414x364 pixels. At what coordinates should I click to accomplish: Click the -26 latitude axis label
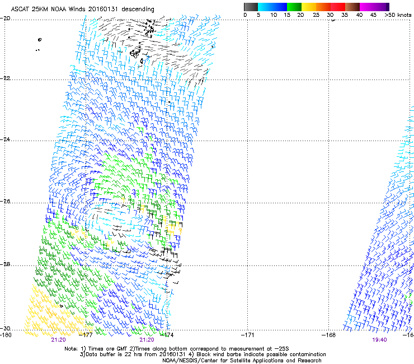(x=5, y=202)
